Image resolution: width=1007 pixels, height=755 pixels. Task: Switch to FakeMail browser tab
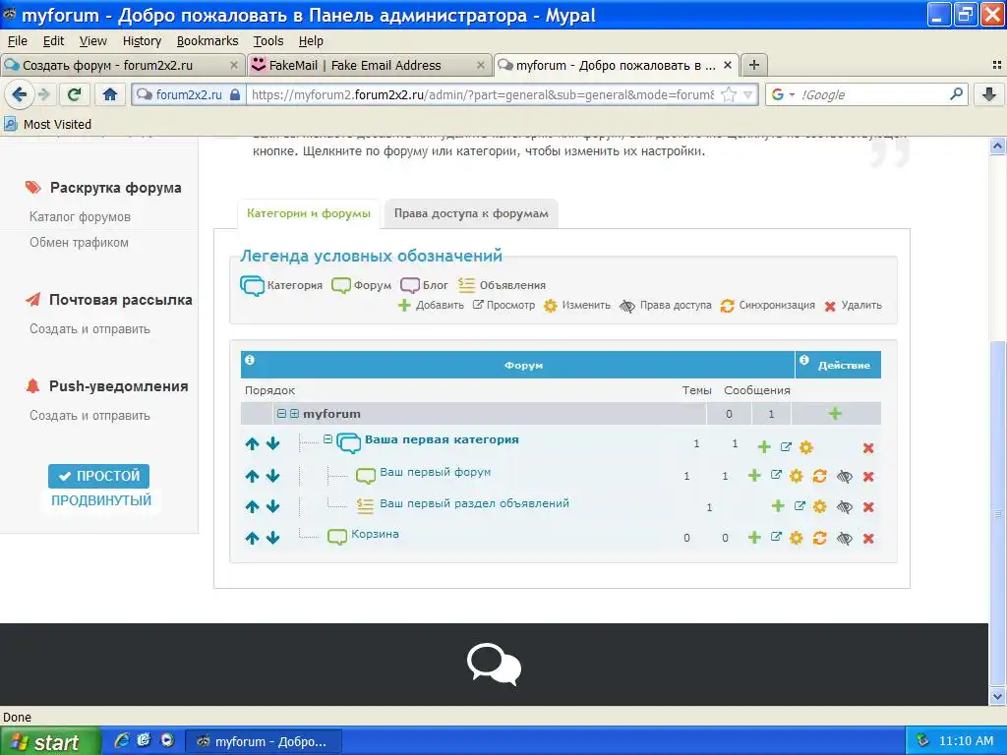click(368, 65)
